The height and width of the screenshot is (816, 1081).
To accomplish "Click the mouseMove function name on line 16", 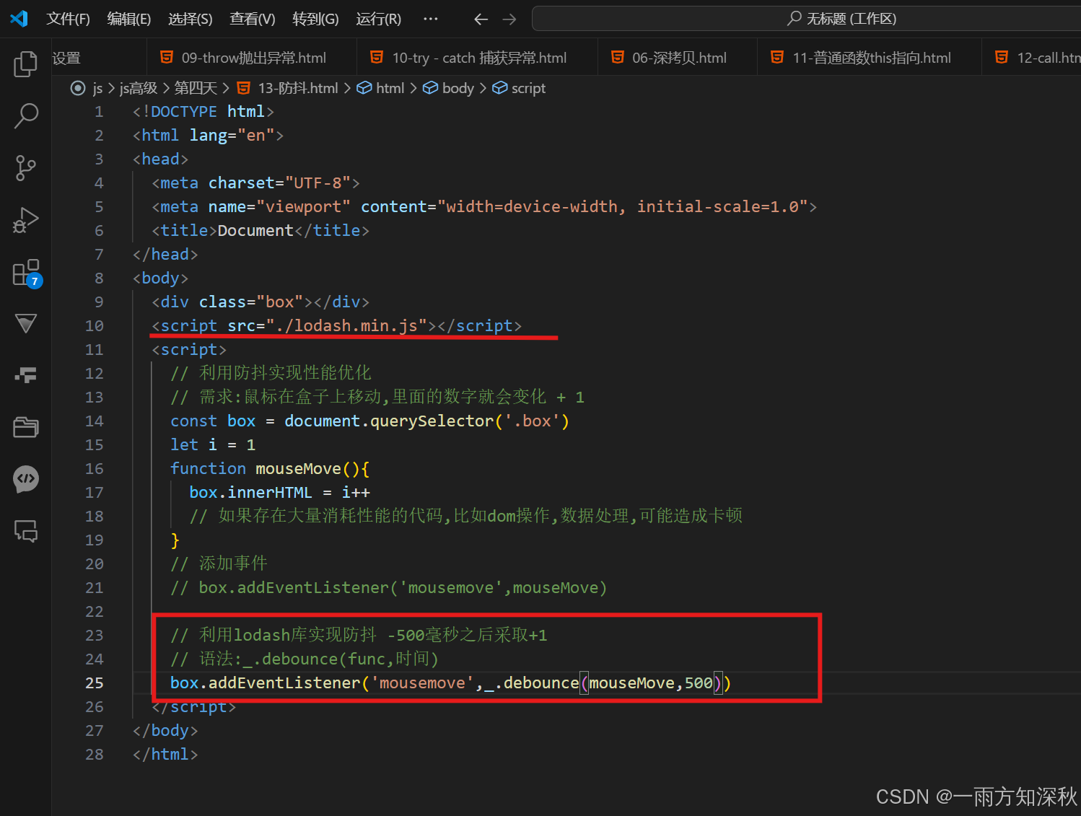I will tap(298, 468).
